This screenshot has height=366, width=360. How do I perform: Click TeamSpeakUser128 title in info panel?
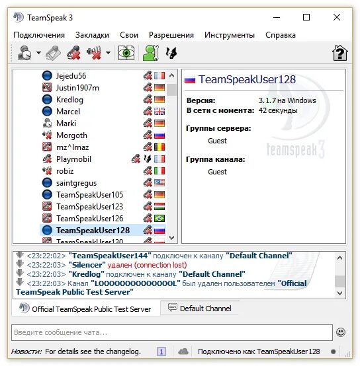point(247,79)
